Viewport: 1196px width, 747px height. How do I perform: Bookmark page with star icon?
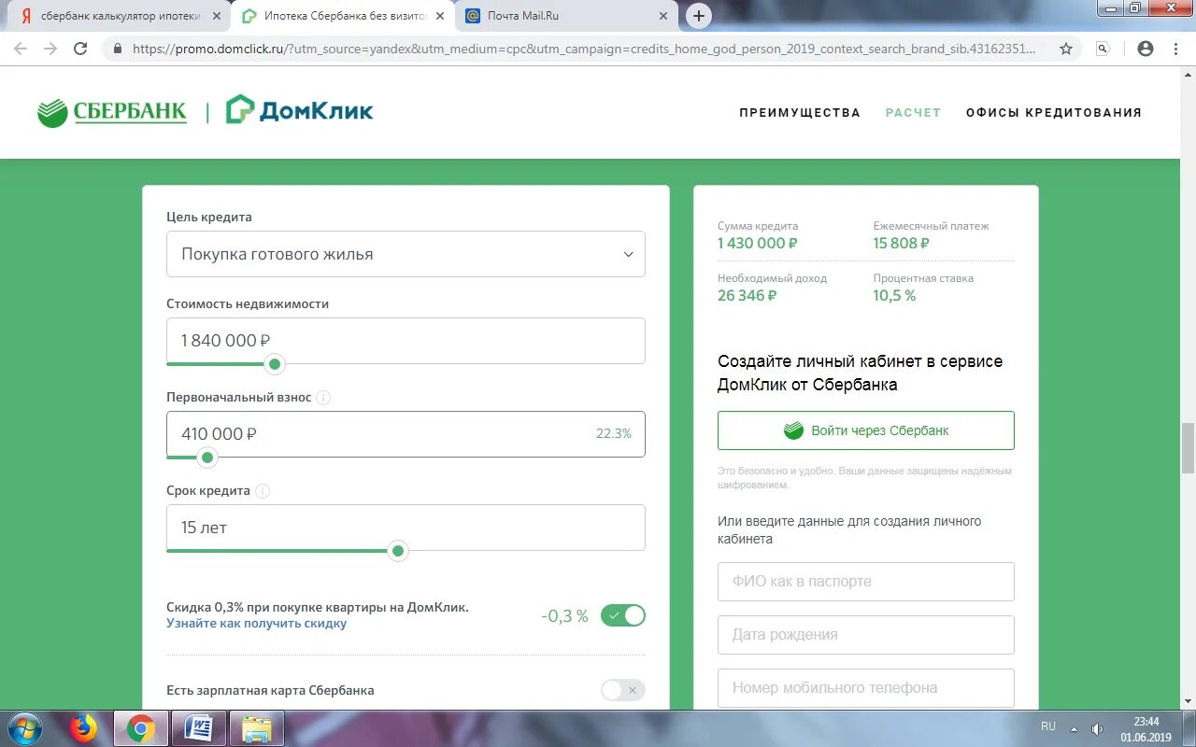click(1066, 49)
